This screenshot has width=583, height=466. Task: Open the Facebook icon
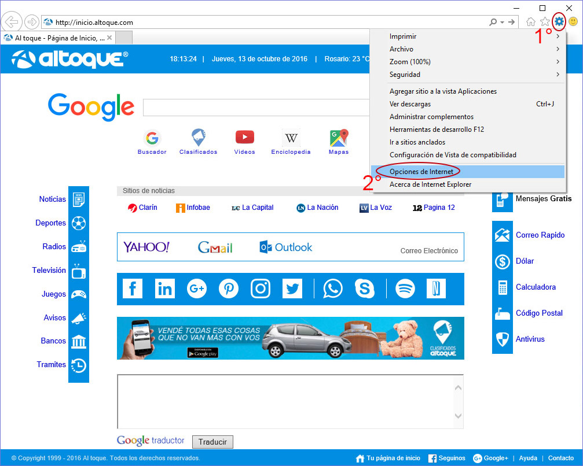tap(133, 289)
